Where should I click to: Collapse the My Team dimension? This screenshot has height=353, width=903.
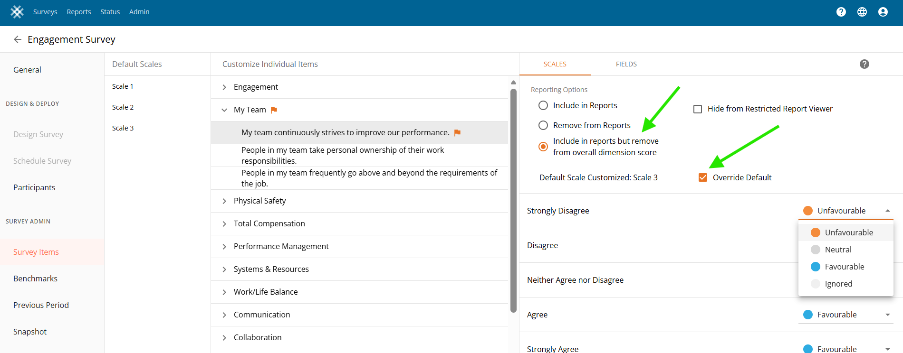pos(224,110)
